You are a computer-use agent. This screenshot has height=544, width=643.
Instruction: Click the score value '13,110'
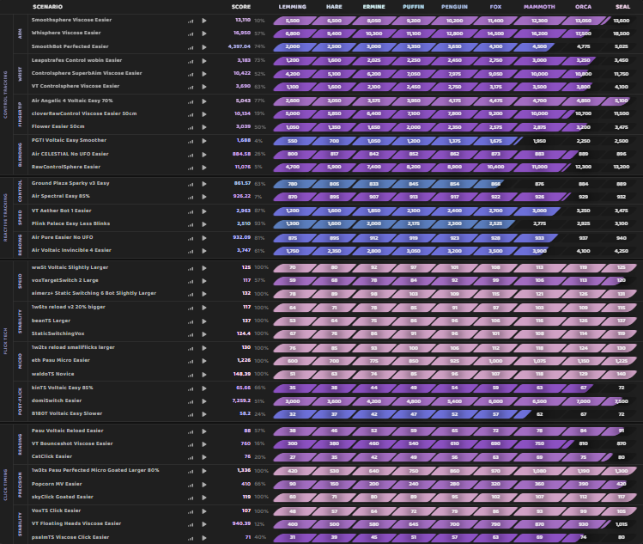pyautogui.click(x=243, y=20)
